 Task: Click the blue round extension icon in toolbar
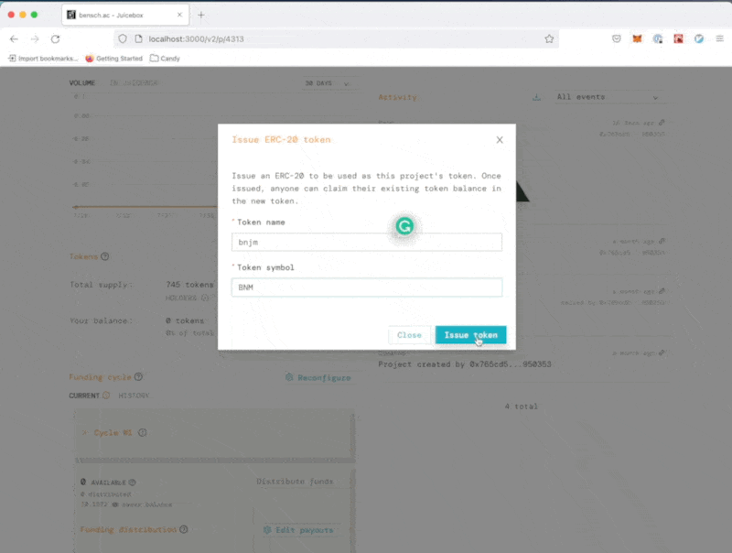pyautogui.click(x=699, y=38)
